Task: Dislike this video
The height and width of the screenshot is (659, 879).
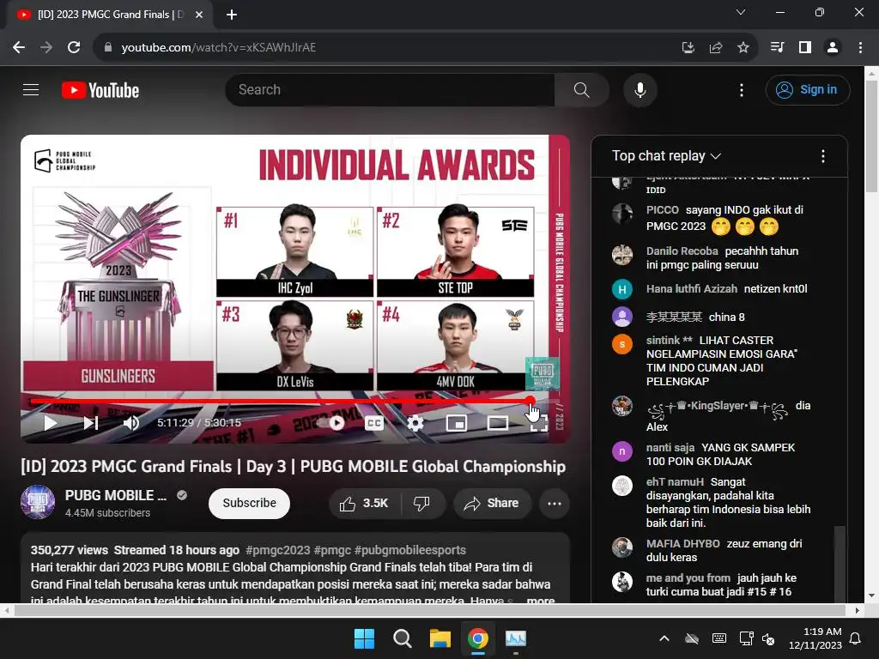Action: (422, 503)
